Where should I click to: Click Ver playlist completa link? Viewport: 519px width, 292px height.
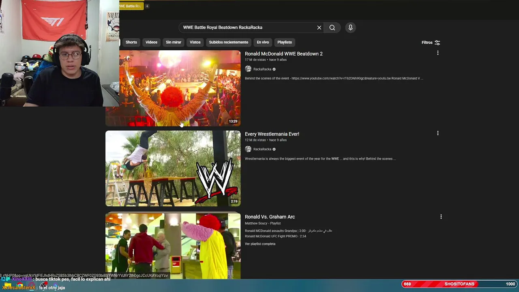pyautogui.click(x=260, y=244)
